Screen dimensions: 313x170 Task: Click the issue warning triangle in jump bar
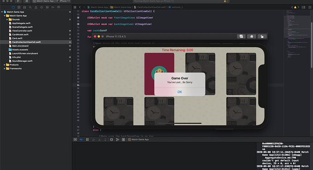click(295, 7)
